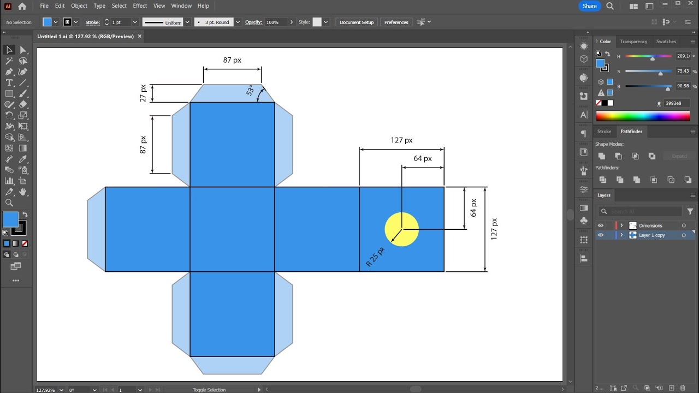This screenshot has width=699, height=393.
Task: Pick the Line Segment tool
Action: pyautogui.click(x=23, y=82)
